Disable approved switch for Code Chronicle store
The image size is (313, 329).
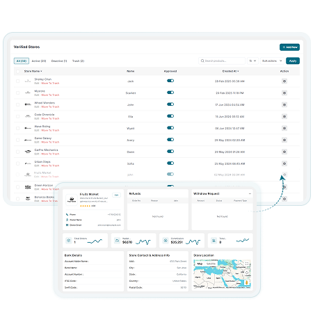(170, 116)
